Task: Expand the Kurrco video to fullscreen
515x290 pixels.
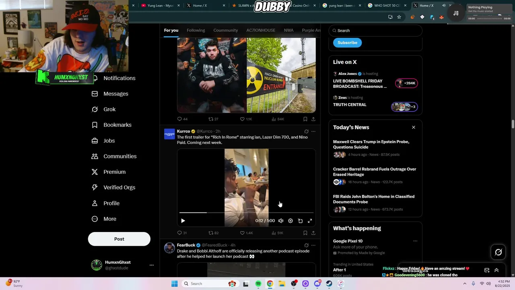Action: pos(310,221)
